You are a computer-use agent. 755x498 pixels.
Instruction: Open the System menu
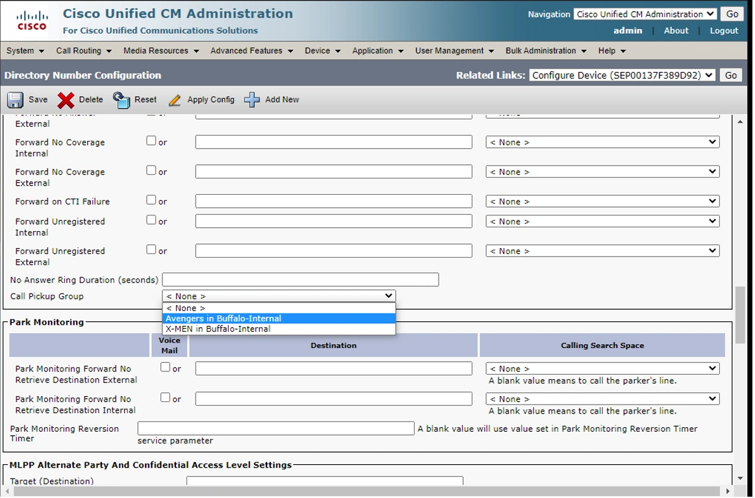tap(25, 51)
